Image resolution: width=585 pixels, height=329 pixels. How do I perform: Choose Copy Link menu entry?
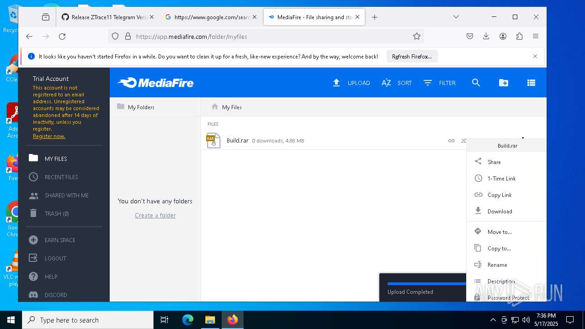(x=506, y=195)
